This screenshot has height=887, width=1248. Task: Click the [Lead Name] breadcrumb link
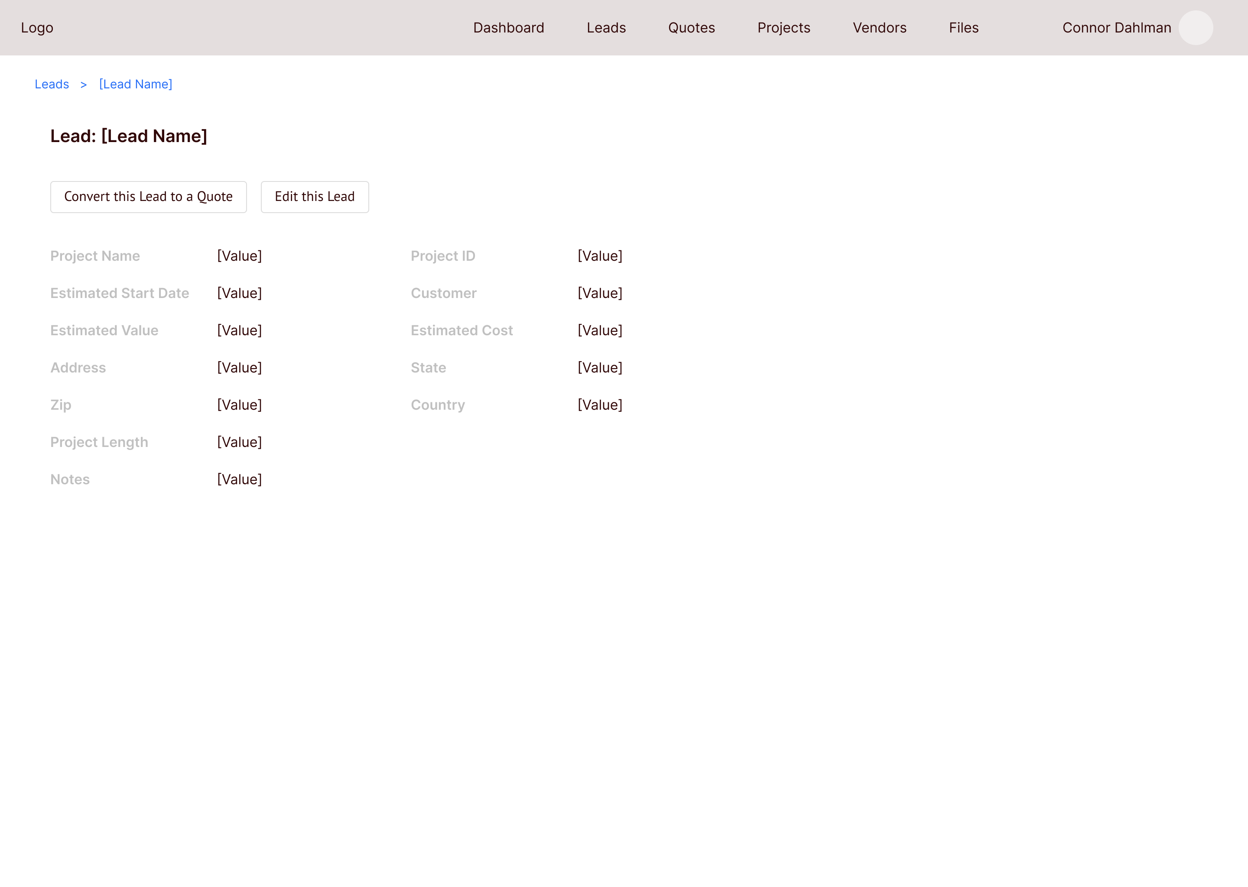coord(136,84)
